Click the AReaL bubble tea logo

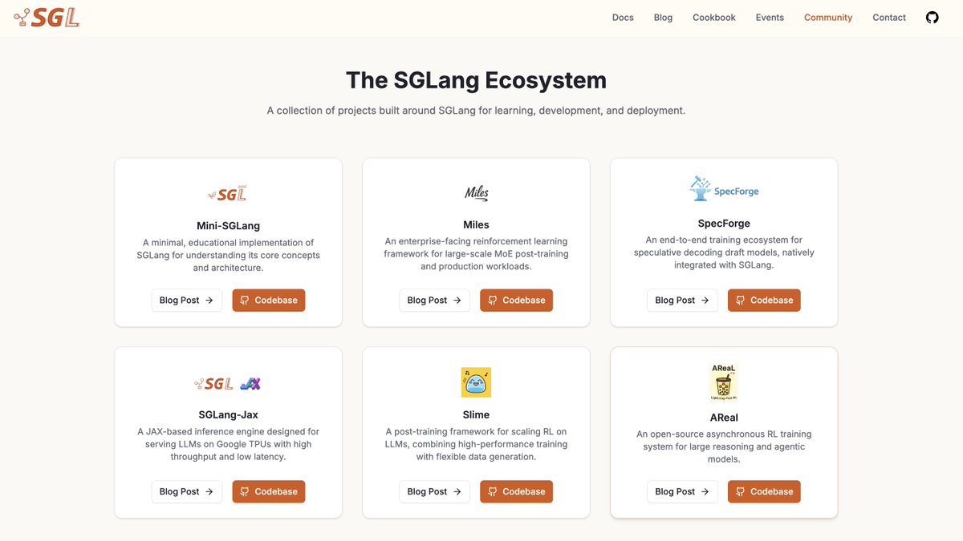pyautogui.click(x=724, y=382)
